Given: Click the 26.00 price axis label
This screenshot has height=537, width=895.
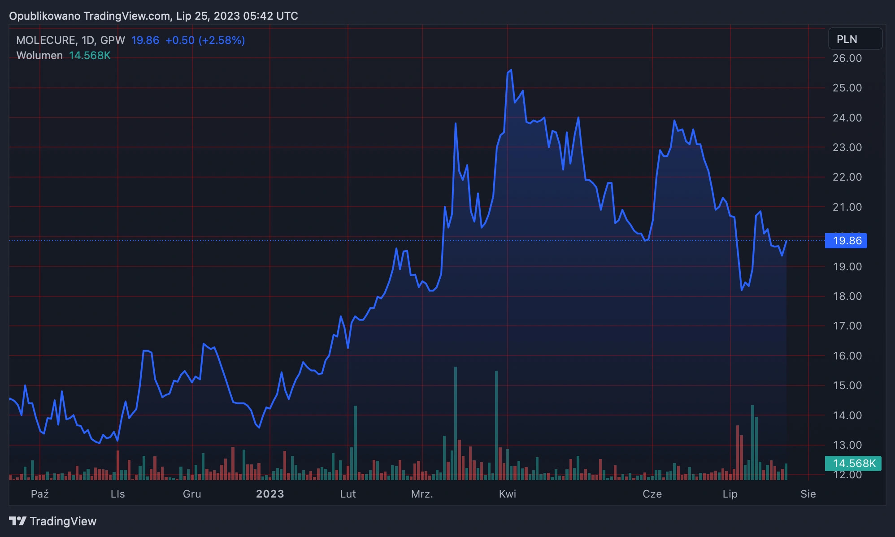Looking at the screenshot, I should point(847,58).
